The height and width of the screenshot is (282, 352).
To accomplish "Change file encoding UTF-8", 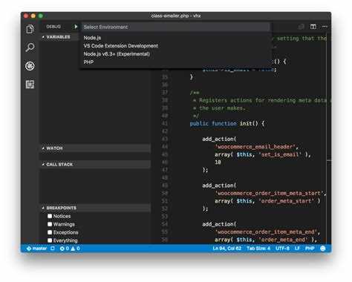I will [282, 248].
